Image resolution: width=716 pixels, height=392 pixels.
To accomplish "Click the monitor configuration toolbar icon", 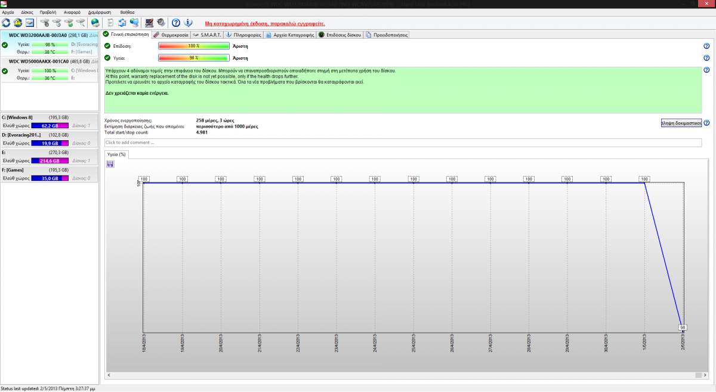I will [x=149, y=23].
